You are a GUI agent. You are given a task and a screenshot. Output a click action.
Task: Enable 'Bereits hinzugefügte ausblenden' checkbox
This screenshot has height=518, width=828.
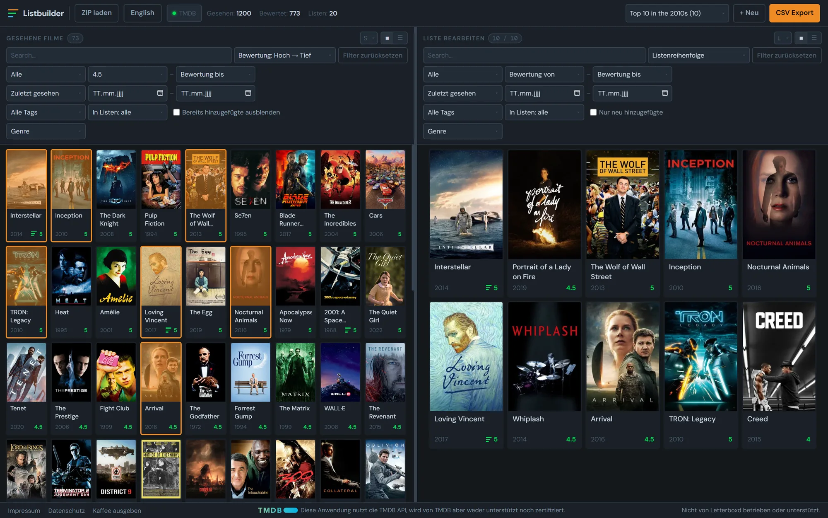[x=176, y=112]
